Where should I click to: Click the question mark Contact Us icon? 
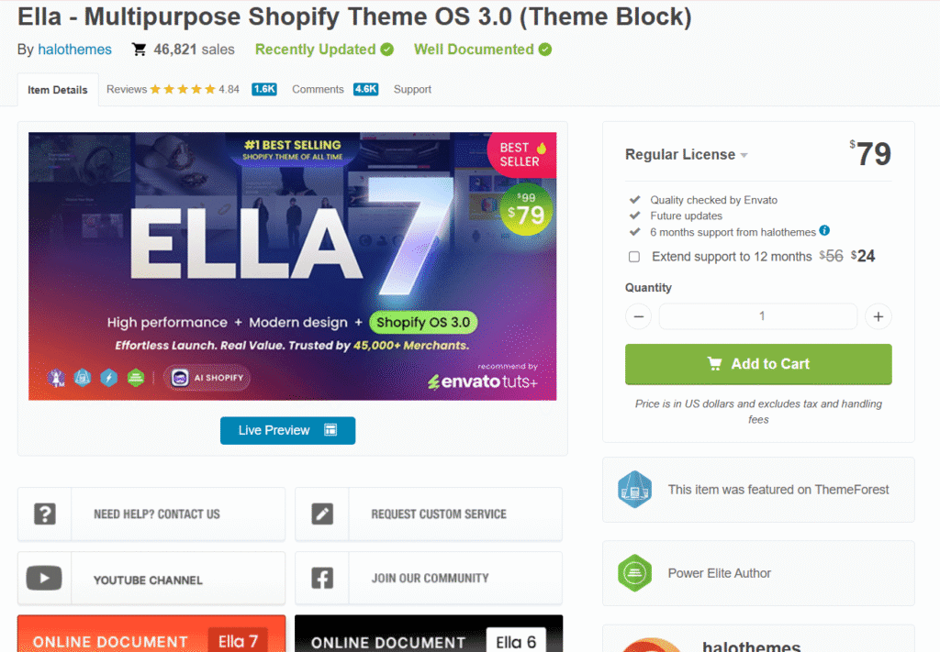tap(44, 514)
